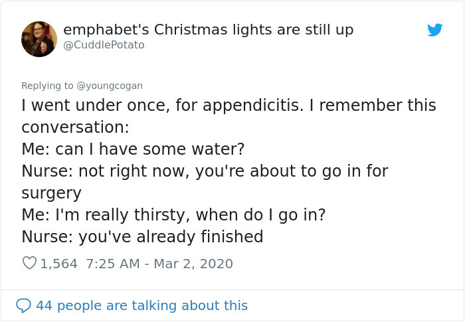Open the 7:25 AM time link

[112, 264]
